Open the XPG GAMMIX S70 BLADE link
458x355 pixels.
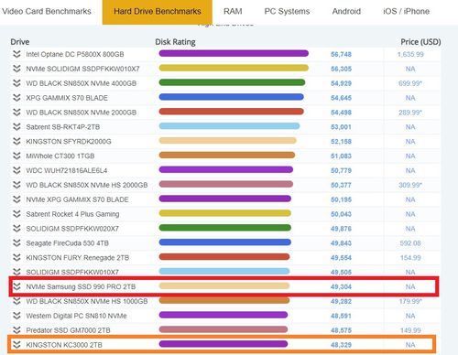pyautogui.click(x=67, y=98)
